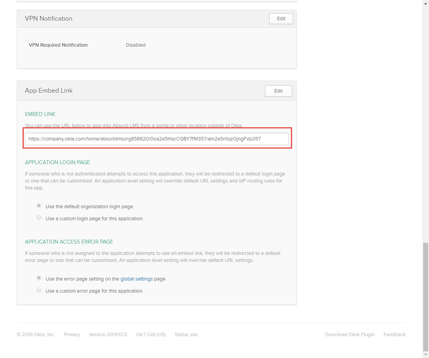
Task: Choose custom error page for this application
Action: [x=39, y=290]
